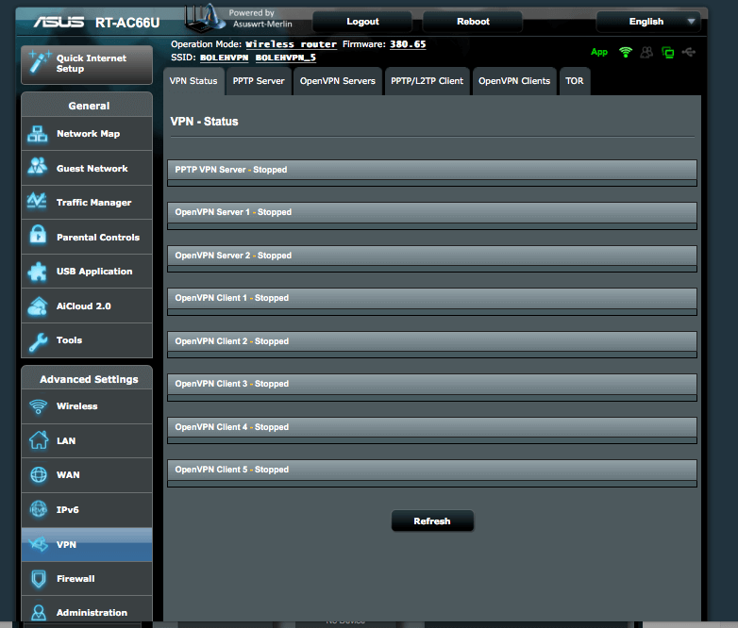Click the Refresh button
Screen dimensions: 738x628
[x=432, y=521]
